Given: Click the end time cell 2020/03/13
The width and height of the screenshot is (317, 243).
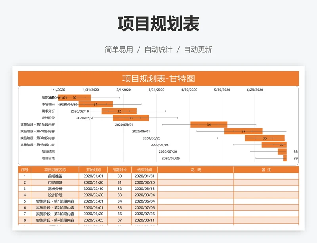Looking at the screenshot, I should (x=145, y=189).
